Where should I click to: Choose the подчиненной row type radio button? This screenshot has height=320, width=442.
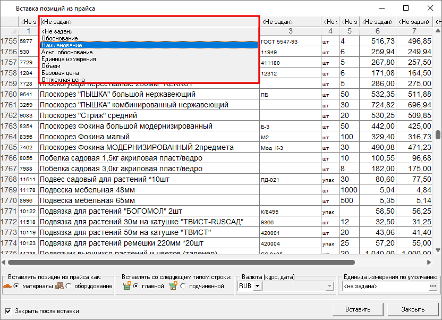(183, 287)
